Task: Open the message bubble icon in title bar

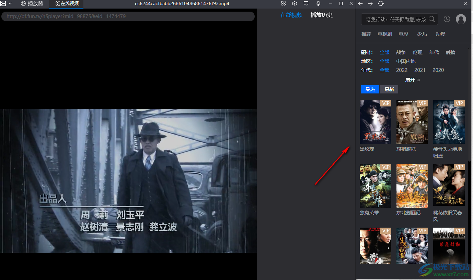Action: [x=306, y=3]
